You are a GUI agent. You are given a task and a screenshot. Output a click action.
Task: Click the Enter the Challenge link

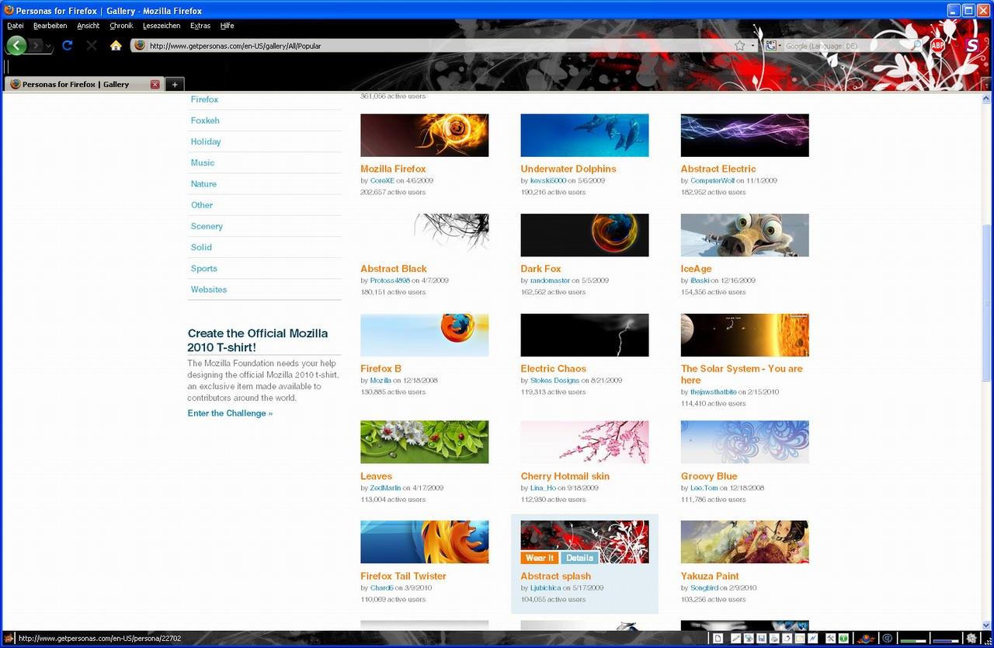(230, 413)
